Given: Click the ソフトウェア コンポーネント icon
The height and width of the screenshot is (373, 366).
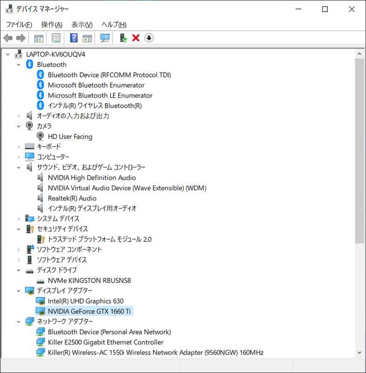Looking at the screenshot, I should [x=30, y=249].
